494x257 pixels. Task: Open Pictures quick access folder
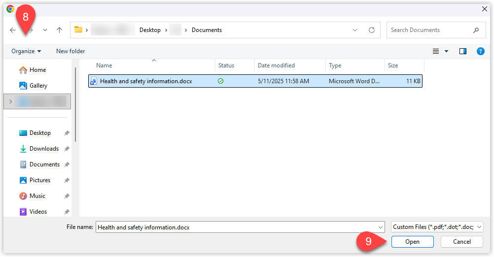35,180
